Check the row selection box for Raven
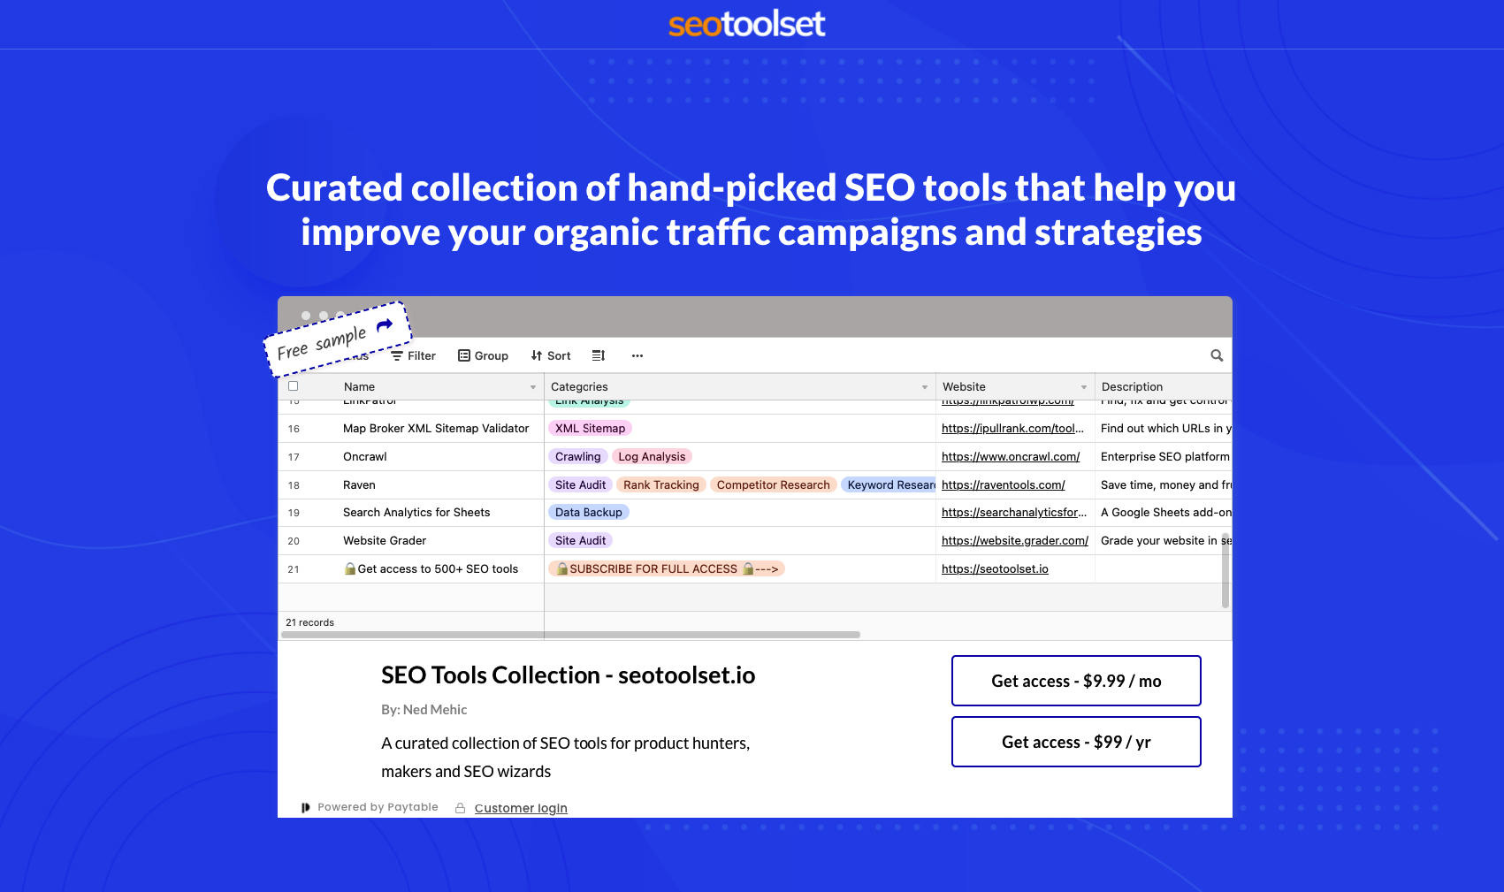This screenshot has width=1504, height=892. (x=294, y=484)
